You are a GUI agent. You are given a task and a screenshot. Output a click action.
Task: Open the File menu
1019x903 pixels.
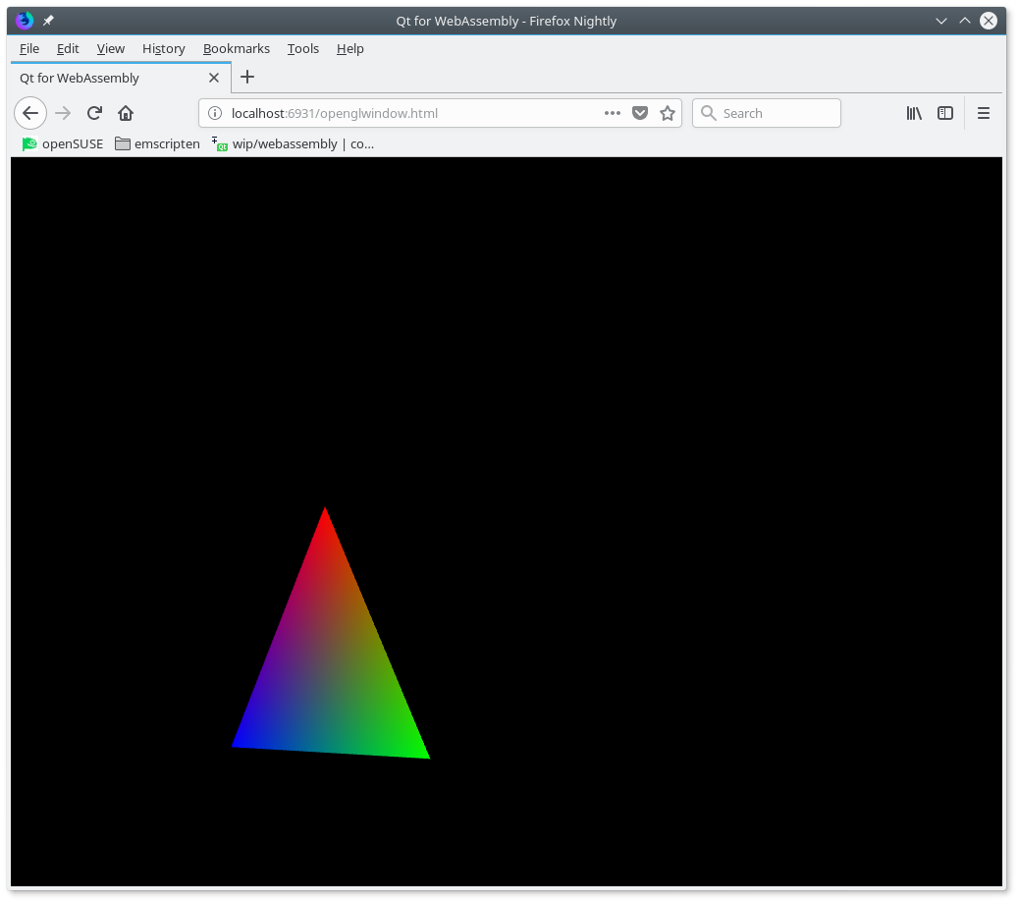(x=29, y=48)
